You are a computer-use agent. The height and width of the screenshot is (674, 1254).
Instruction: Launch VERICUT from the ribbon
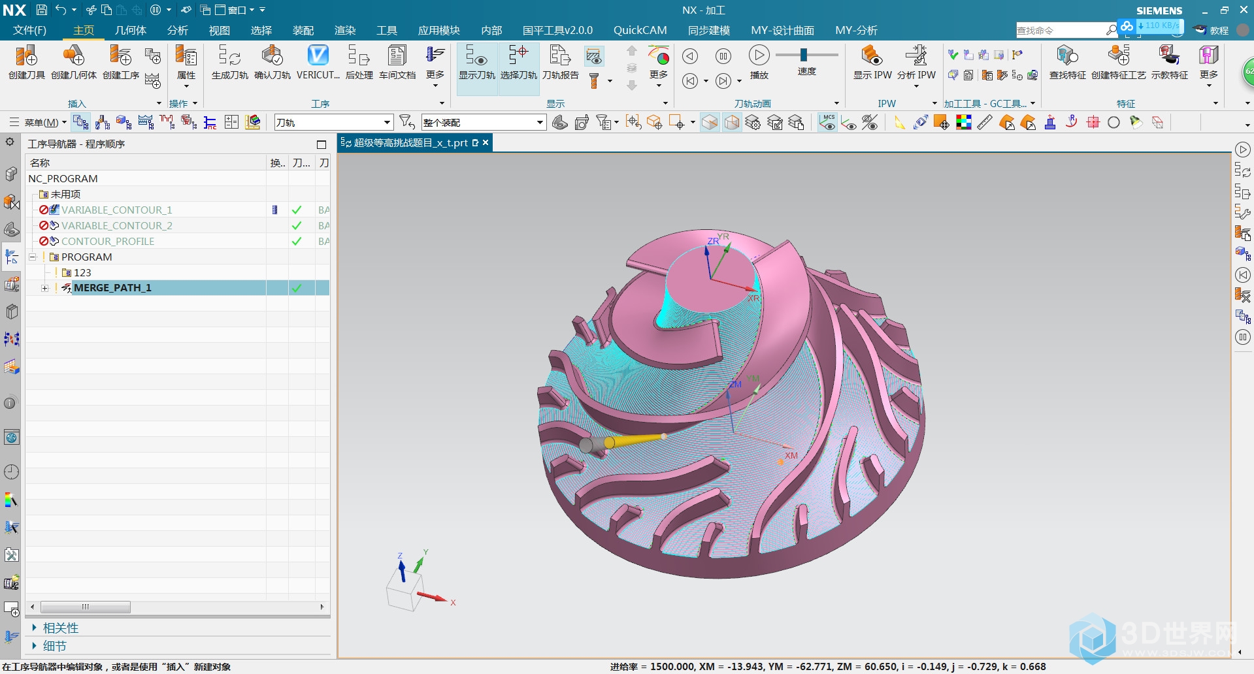(318, 63)
